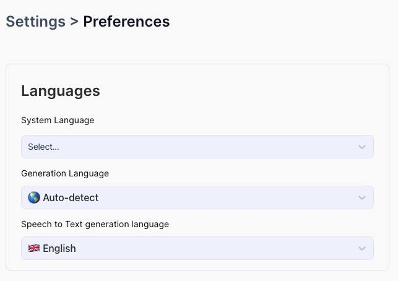
Task: Click the Languages section heading
Action: pos(61,91)
